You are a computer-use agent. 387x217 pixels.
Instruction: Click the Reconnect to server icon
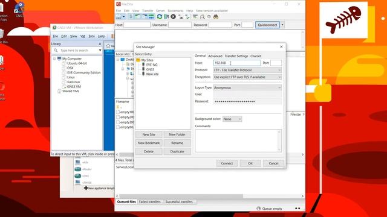[x=187, y=17]
